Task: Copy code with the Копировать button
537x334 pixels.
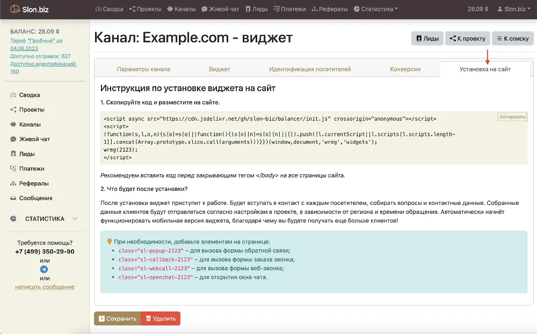Action: pyautogui.click(x=512, y=117)
